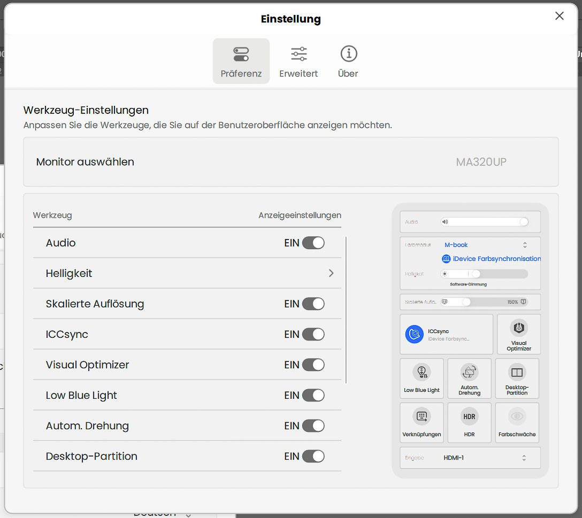Turn off the Audio display toggle
Image resolution: width=582 pixels, height=518 pixels.
313,243
